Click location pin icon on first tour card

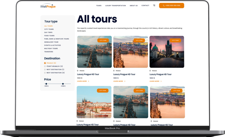78,71
